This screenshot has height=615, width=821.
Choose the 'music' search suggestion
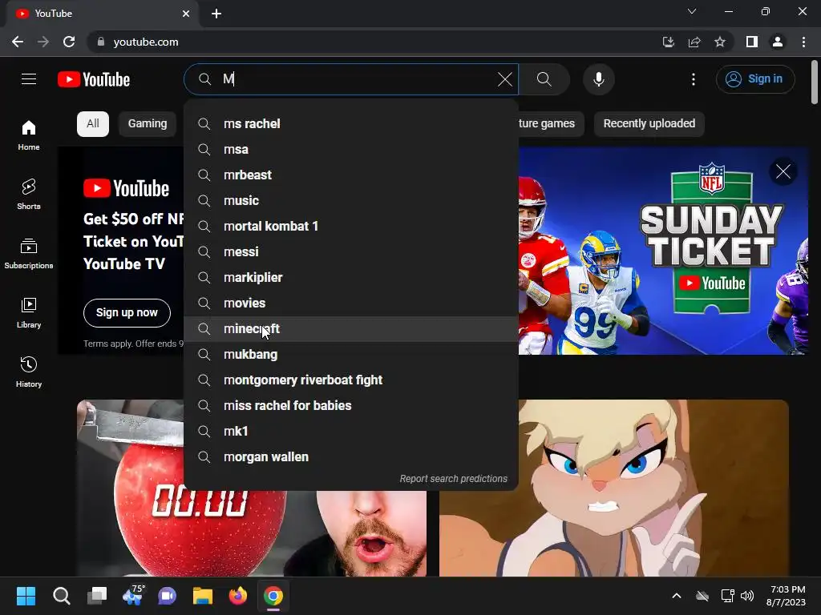tap(351, 201)
